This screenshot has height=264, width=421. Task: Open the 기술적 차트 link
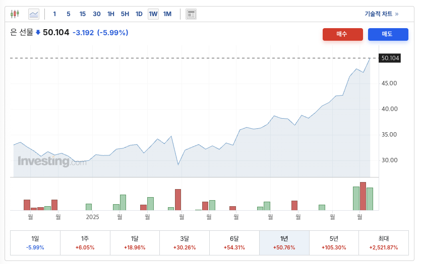coord(381,14)
